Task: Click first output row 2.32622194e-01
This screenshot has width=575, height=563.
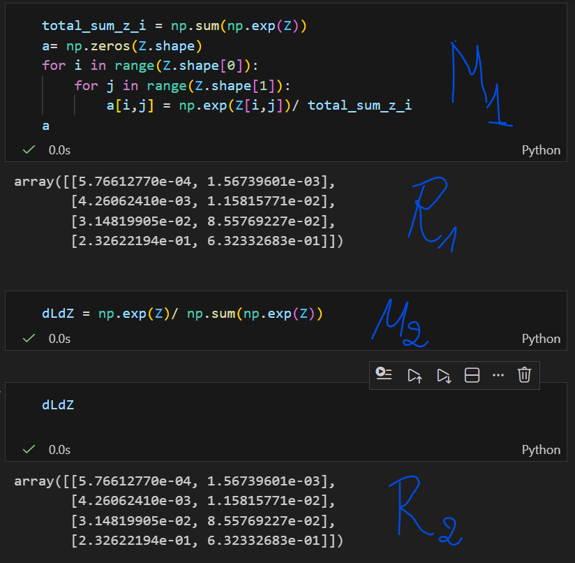Action: 207,241
